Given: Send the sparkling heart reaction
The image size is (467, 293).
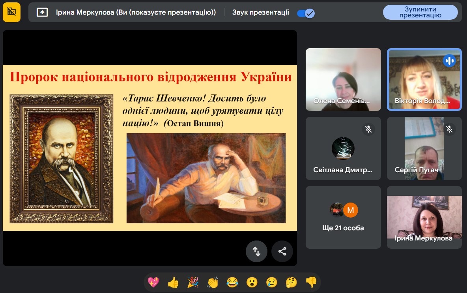Looking at the screenshot, I should pos(153,282).
